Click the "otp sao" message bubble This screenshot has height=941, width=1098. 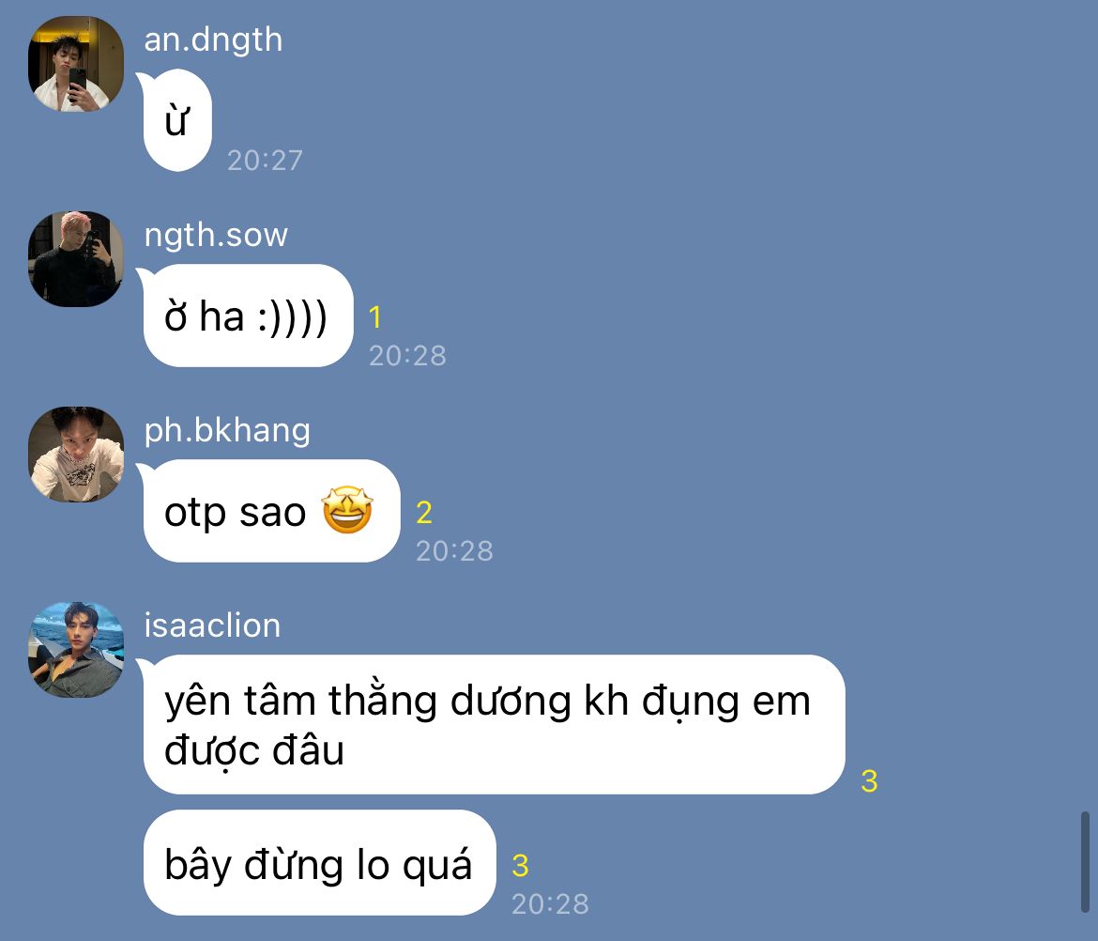pyautogui.click(x=272, y=511)
